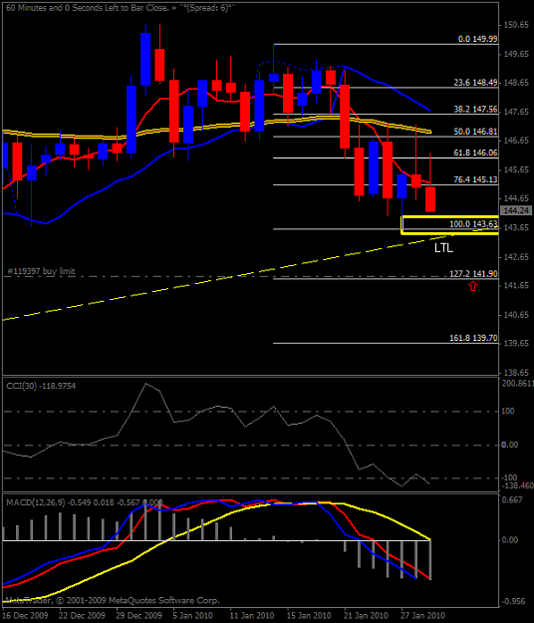Click the tallest blue candle near 150.65
The height and width of the screenshot is (623, 534).
(145, 59)
